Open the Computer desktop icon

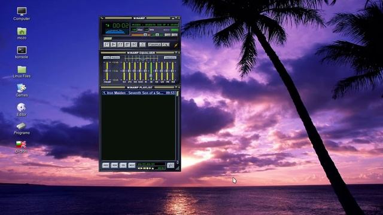tap(22, 14)
